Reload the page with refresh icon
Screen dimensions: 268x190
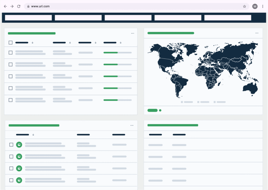(x=19, y=7)
